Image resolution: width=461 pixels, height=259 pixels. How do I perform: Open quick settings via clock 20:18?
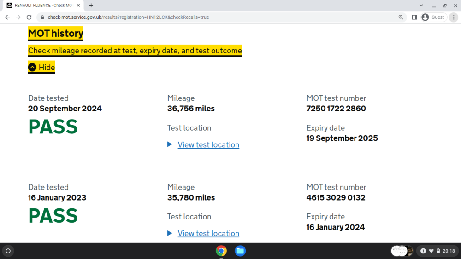[x=449, y=251]
